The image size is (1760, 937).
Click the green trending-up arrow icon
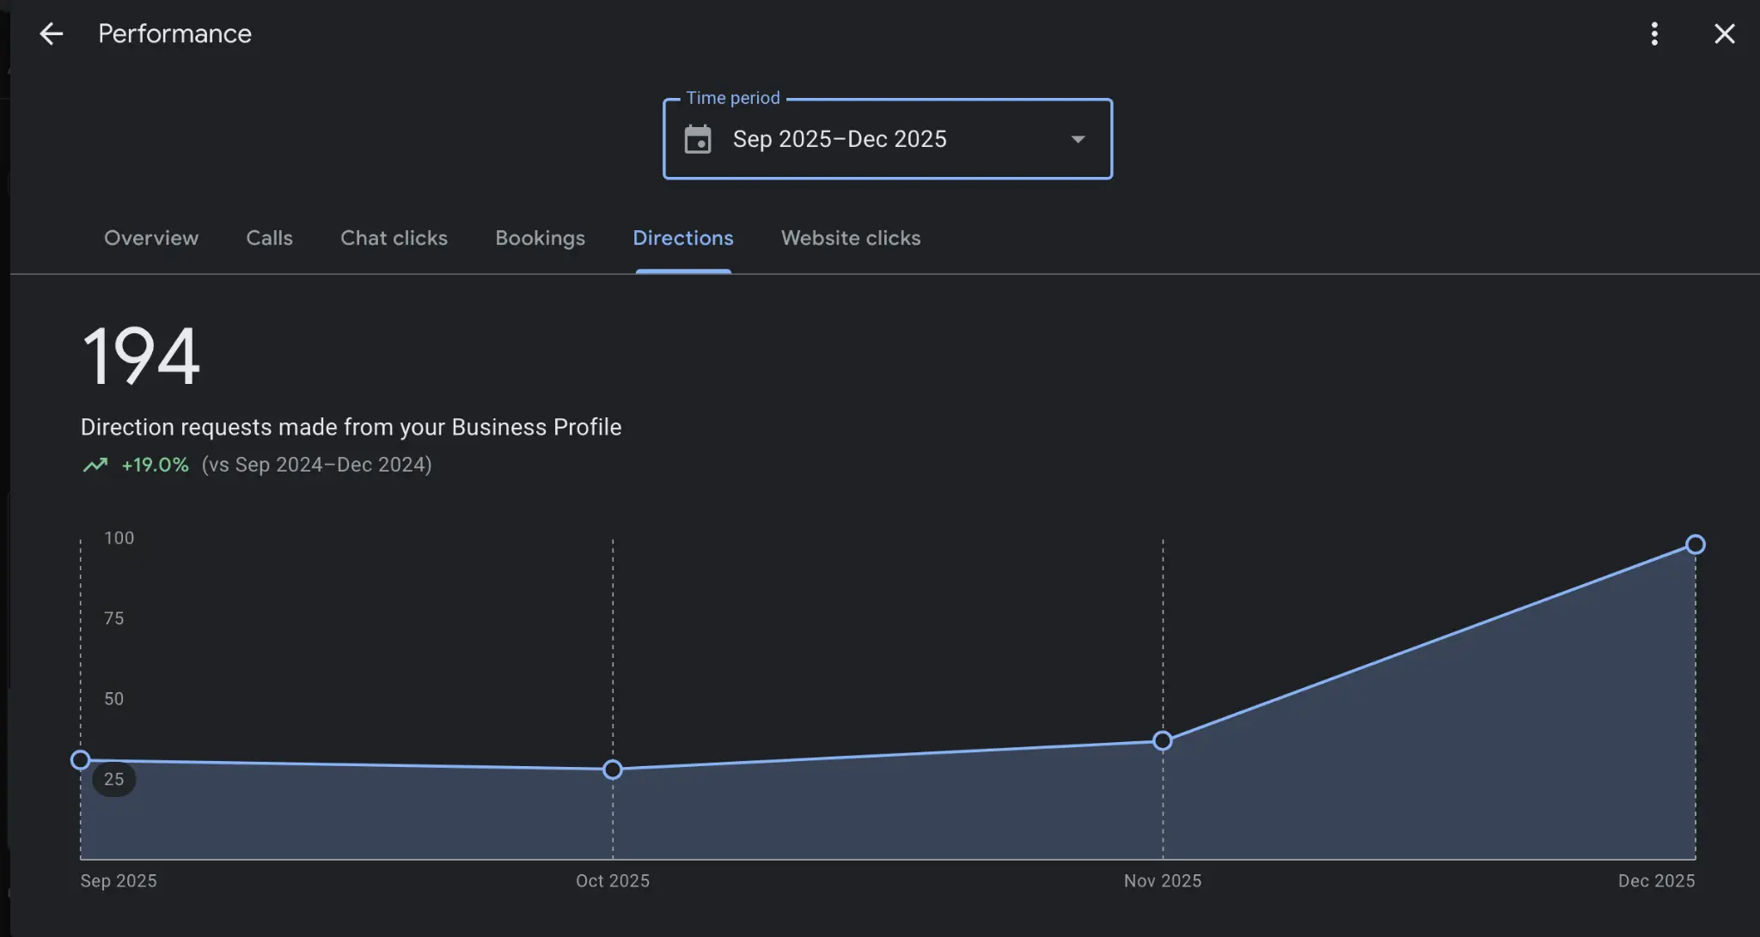point(95,465)
